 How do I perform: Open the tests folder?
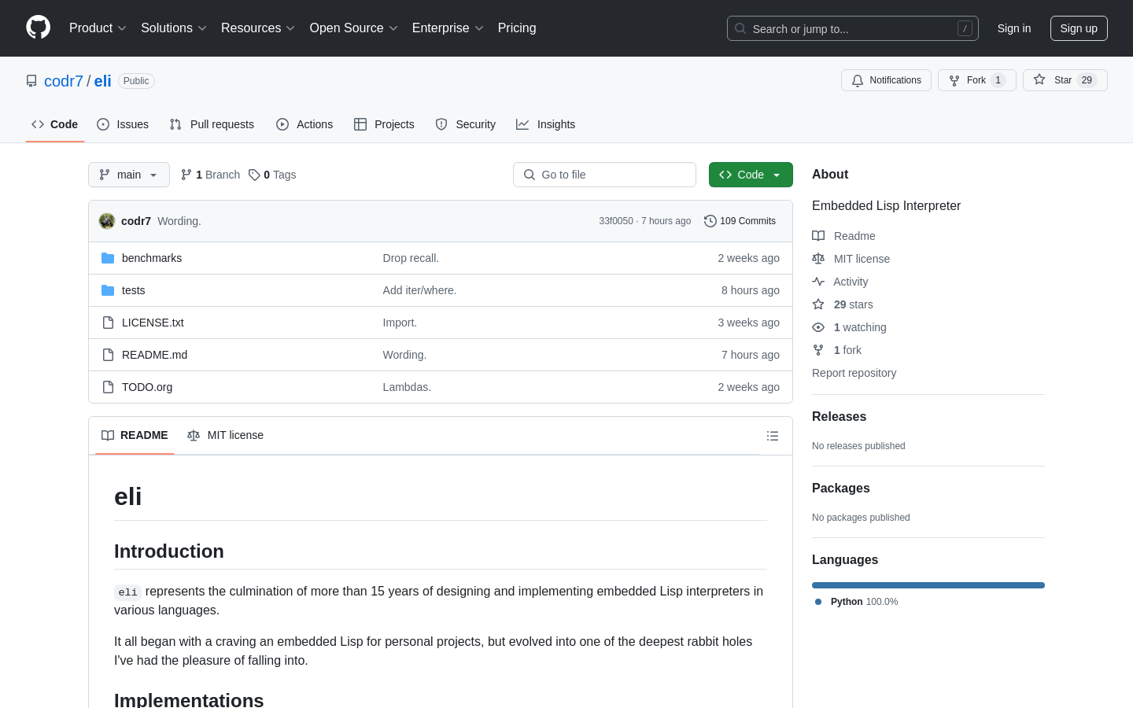pos(134,290)
